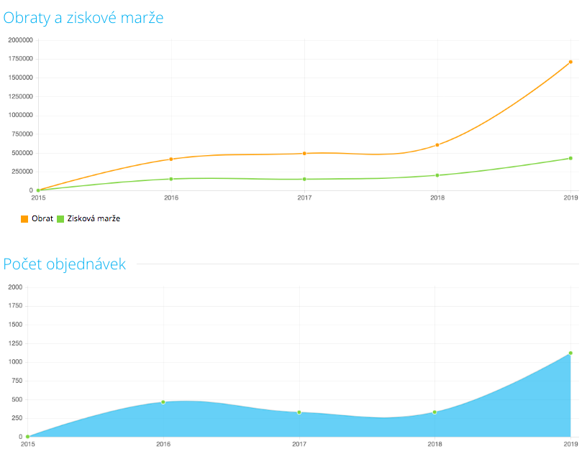Select the 2017 Zisková marže data point
The image size is (587, 459).
coord(304,180)
